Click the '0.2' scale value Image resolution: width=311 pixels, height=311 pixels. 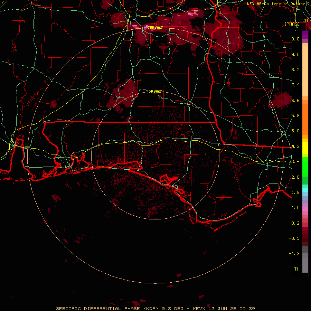tap(295, 223)
